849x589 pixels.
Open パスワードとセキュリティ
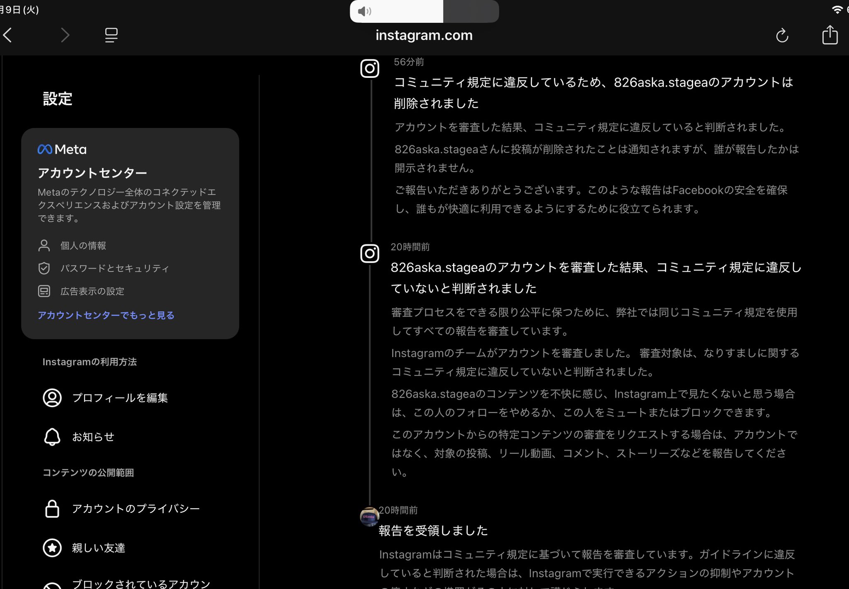click(x=115, y=268)
